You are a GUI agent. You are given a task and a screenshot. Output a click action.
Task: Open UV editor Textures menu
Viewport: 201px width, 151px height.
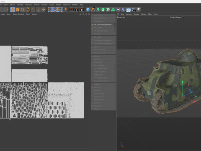pos(34,14)
